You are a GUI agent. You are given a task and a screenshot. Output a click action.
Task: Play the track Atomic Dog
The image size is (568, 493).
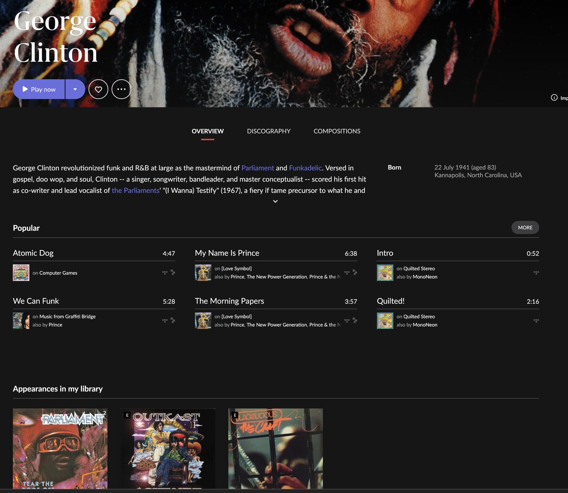click(33, 253)
